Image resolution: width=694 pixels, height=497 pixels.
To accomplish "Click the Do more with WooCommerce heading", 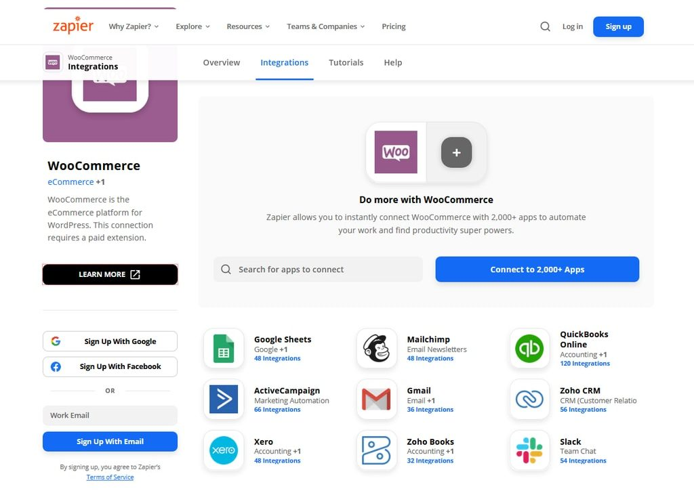I will coord(426,200).
